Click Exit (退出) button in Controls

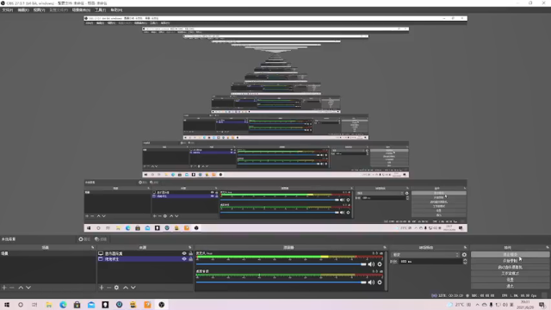[510, 286]
